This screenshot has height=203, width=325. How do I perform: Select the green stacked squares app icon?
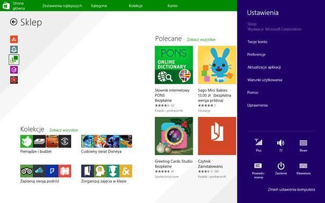tap(14, 60)
